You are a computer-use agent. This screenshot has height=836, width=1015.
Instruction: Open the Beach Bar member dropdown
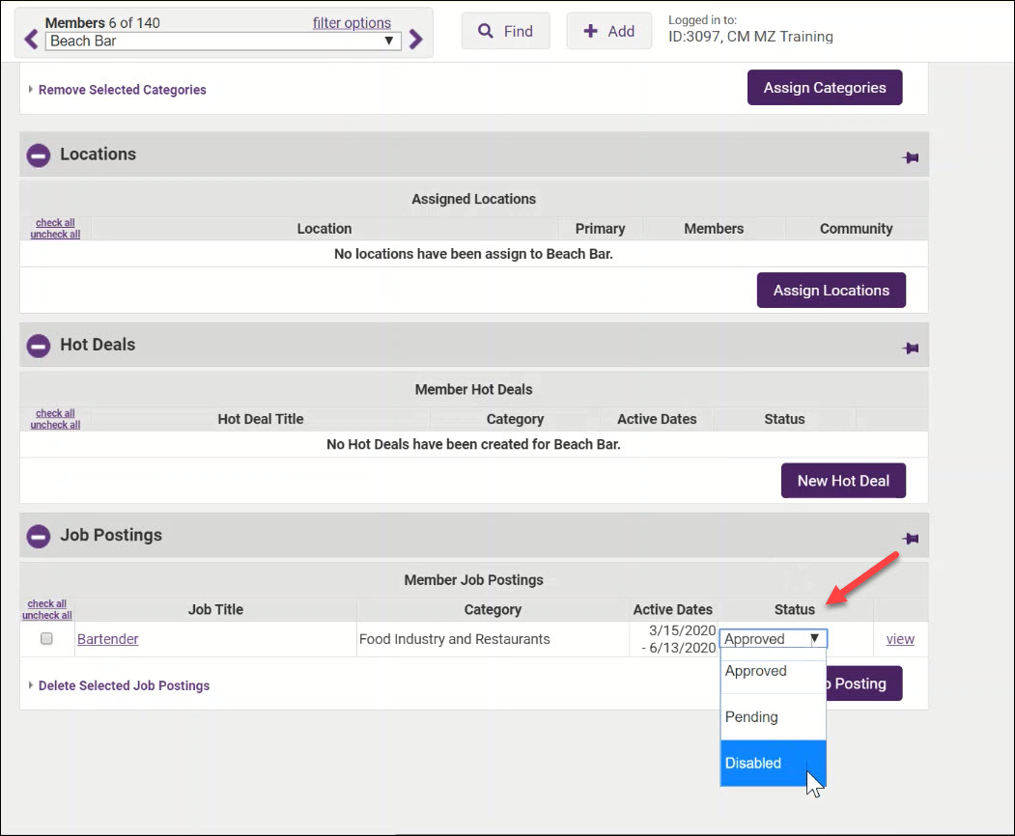(x=224, y=41)
